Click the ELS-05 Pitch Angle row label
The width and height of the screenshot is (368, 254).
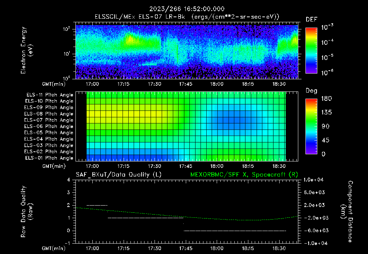tap(49, 133)
